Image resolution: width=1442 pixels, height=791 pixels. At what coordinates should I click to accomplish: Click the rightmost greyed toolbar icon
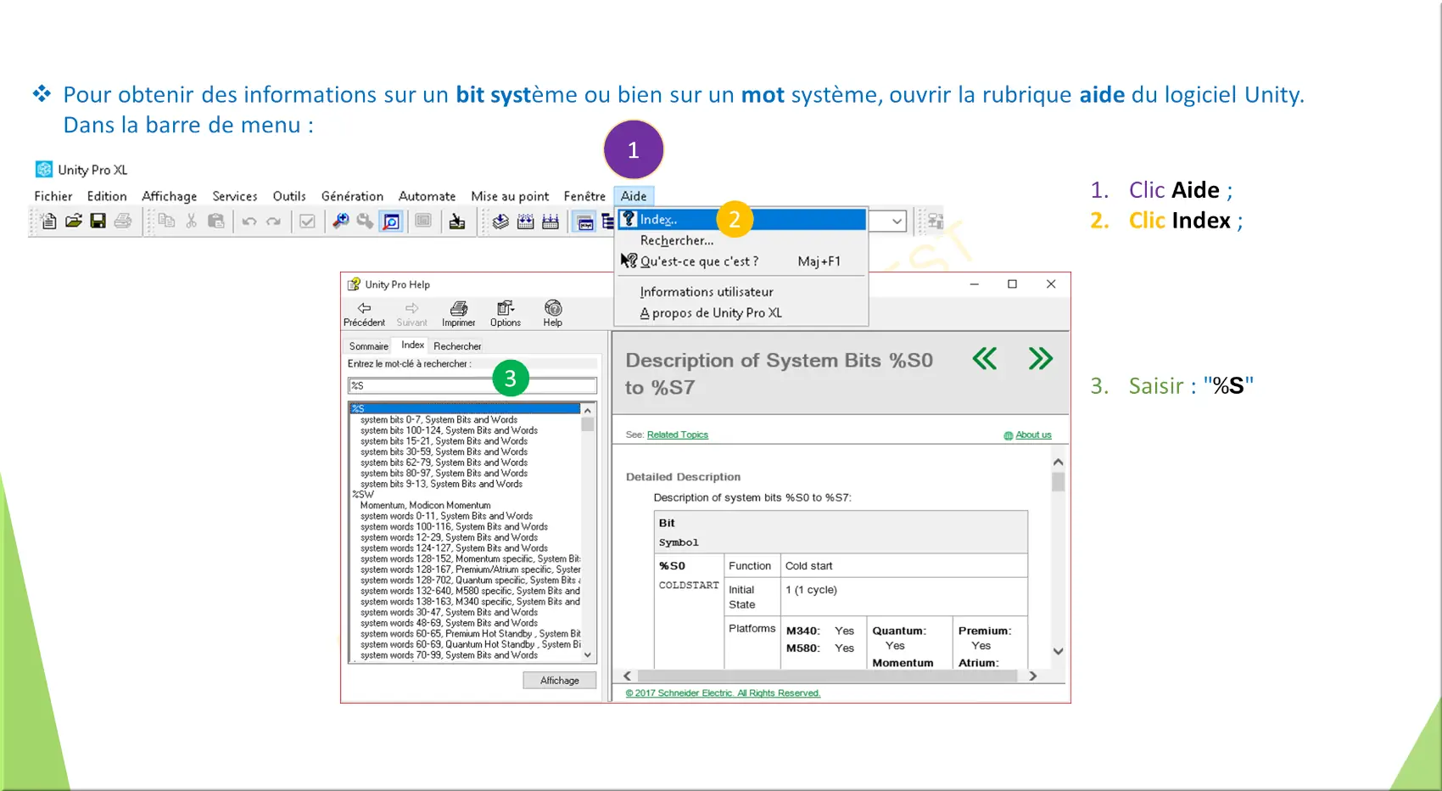pos(935,222)
